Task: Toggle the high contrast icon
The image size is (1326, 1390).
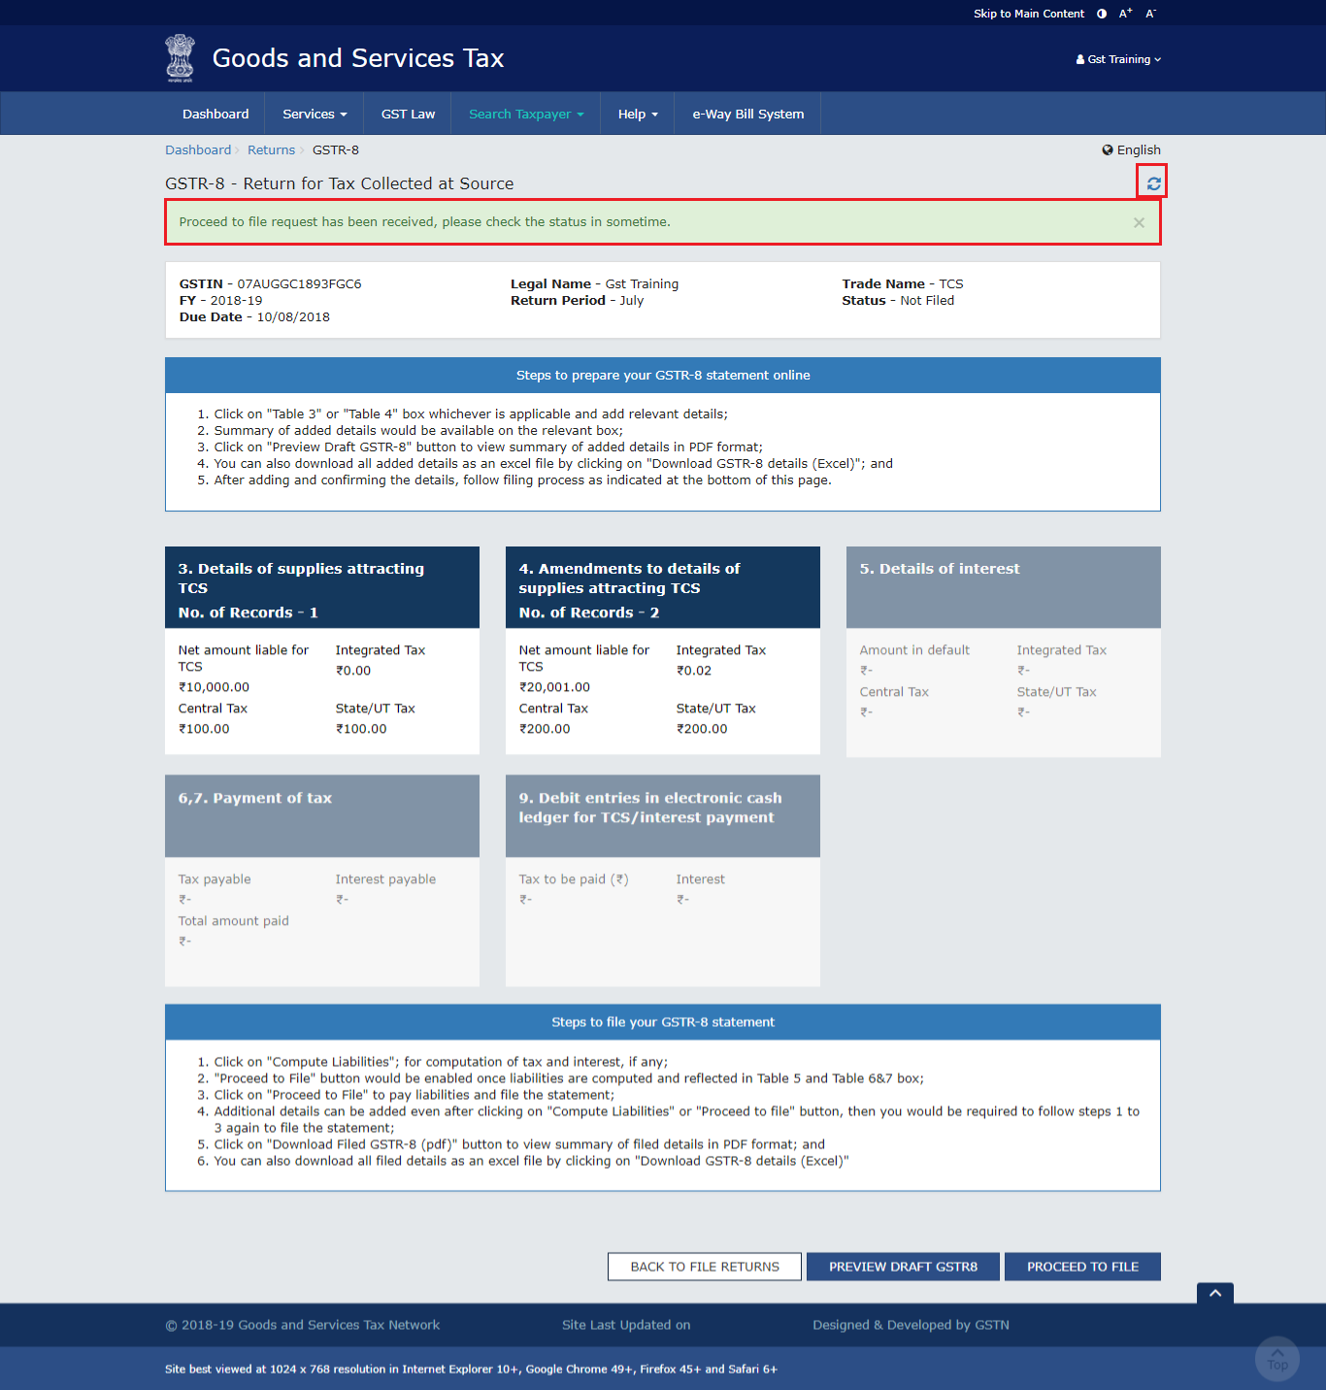Action: coord(1102,14)
